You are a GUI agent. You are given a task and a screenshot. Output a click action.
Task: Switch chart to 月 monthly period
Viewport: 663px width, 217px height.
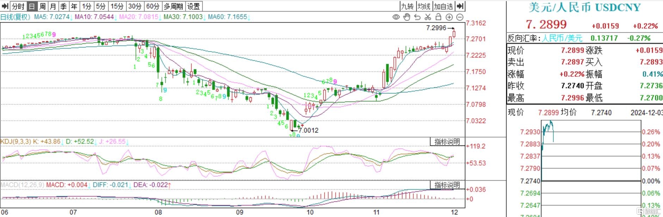coord(53,6)
